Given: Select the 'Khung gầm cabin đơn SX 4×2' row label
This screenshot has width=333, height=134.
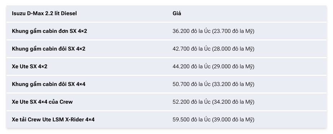Looking at the screenshot, I should 49,31.
